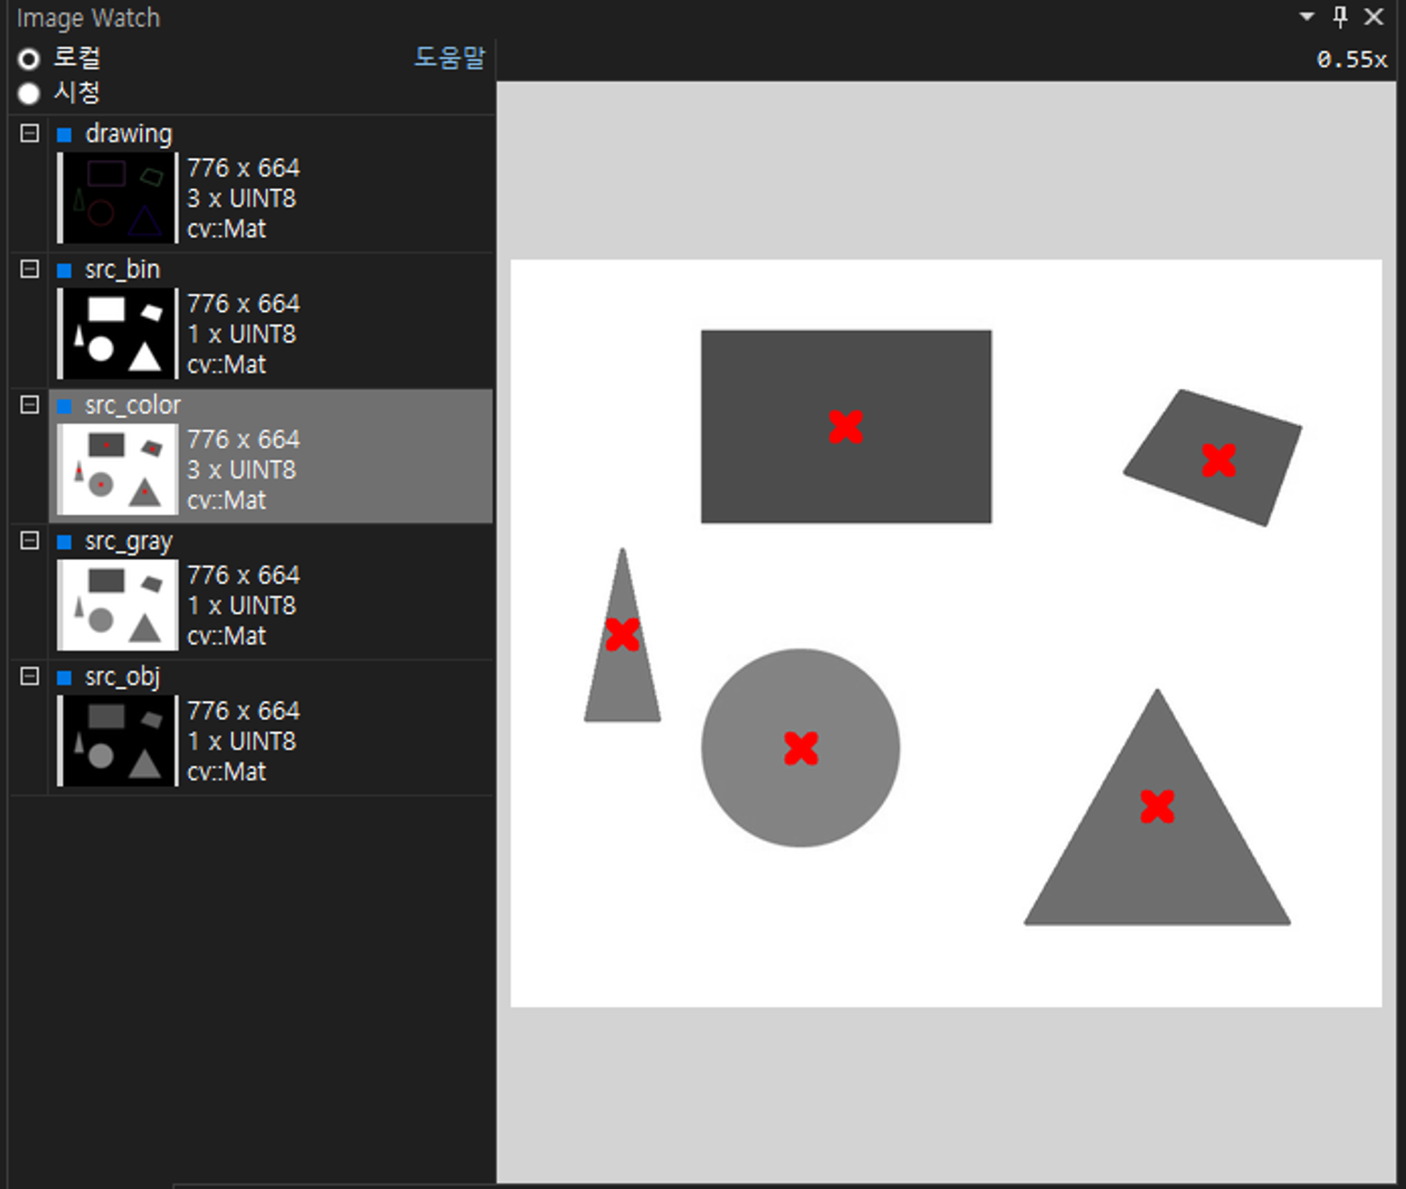Viewport: 1406px width, 1189px height.
Task: Click the blue square beside drawing
Action: pos(64,134)
